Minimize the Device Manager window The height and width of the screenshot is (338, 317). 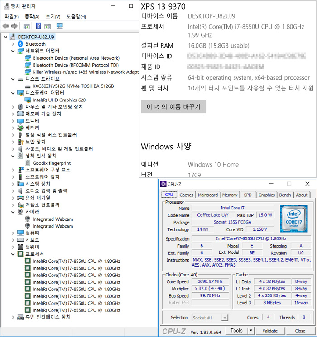pyautogui.click(x=113, y=6)
